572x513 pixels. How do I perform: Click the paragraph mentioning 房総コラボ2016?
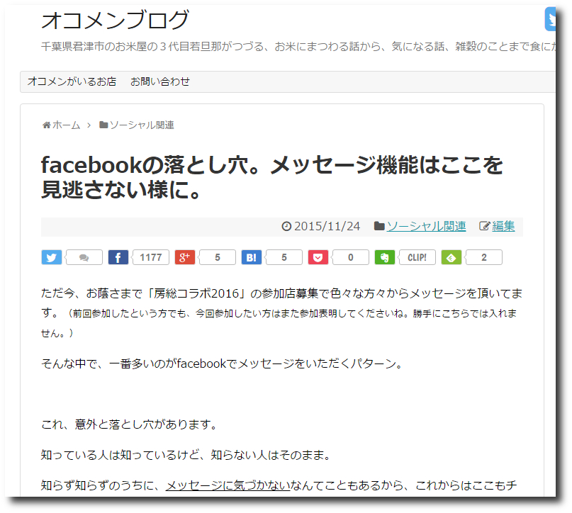[x=281, y=313]
